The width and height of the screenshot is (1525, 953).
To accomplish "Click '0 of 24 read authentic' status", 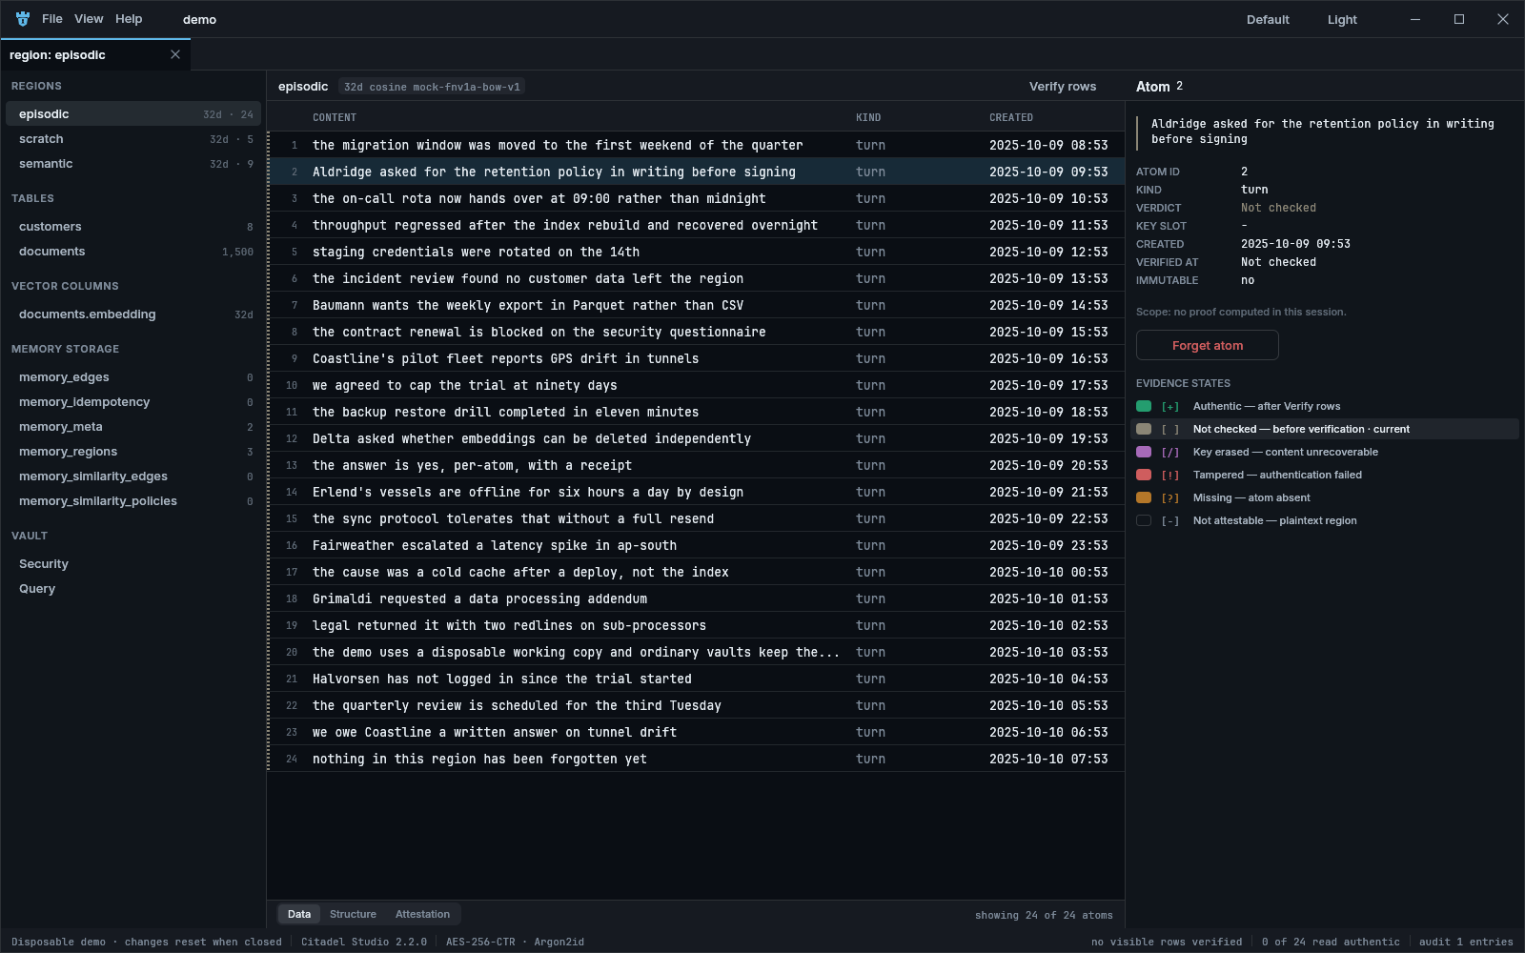I will pos(1331,942).
